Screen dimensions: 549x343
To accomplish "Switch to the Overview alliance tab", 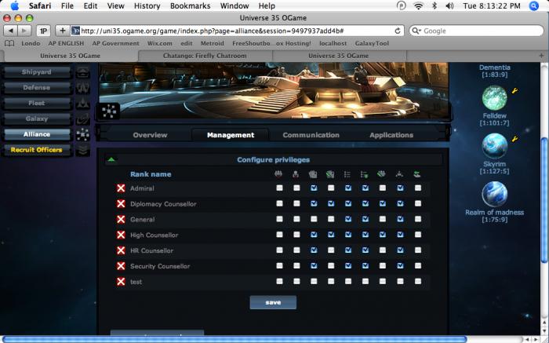I will pos(150,135).
